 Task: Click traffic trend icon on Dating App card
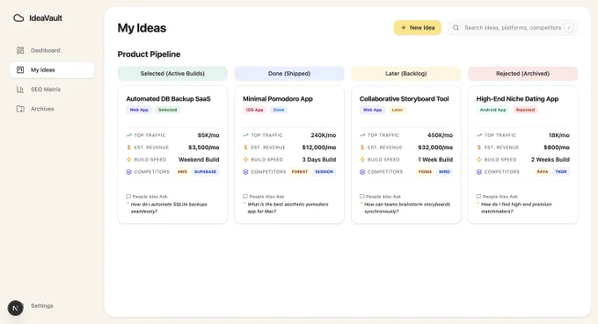(479, 135)
